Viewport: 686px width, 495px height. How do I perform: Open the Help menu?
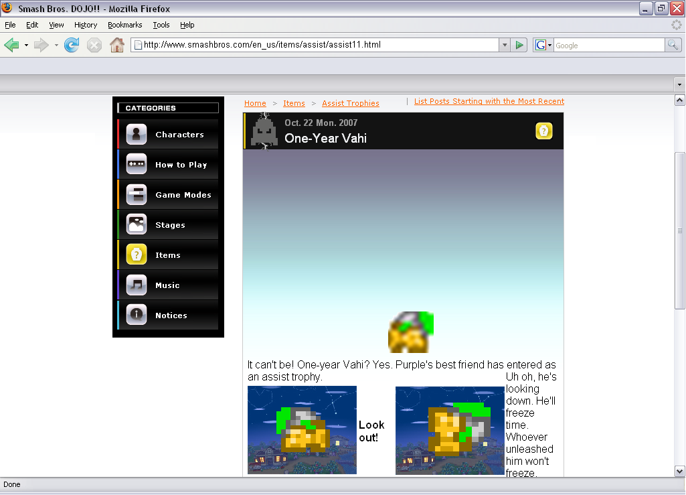(x=187, y=25)
